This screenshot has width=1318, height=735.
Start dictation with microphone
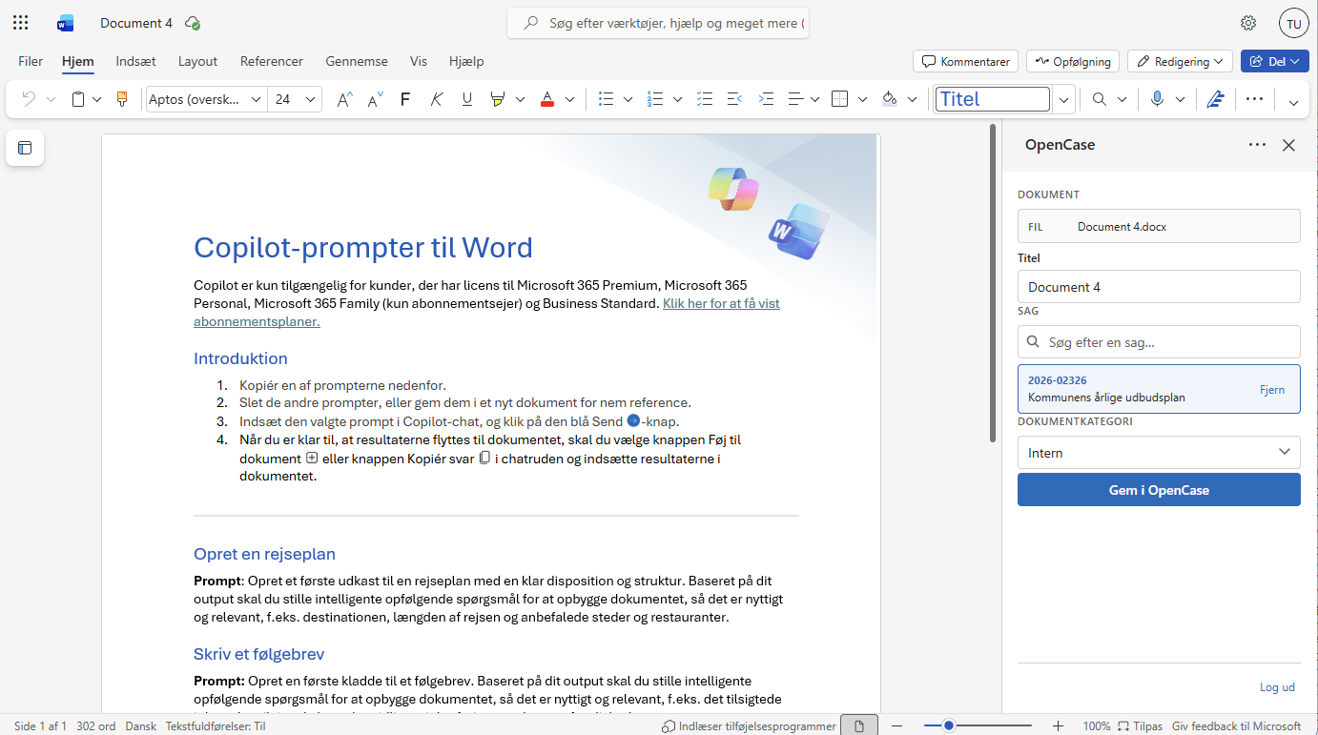(1157, 99)
